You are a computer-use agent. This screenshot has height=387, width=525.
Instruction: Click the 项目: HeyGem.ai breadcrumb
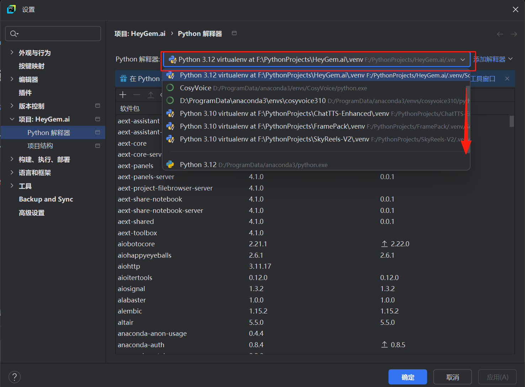point(140,34)
